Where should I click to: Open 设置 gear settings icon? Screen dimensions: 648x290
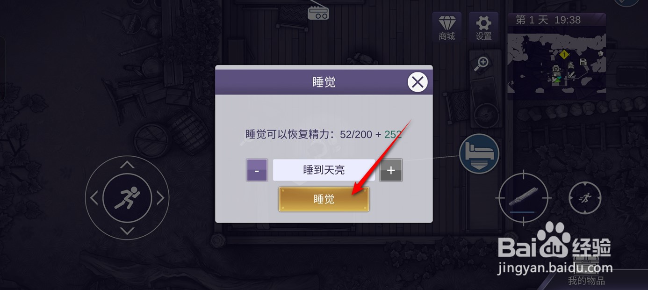[483, 28]
